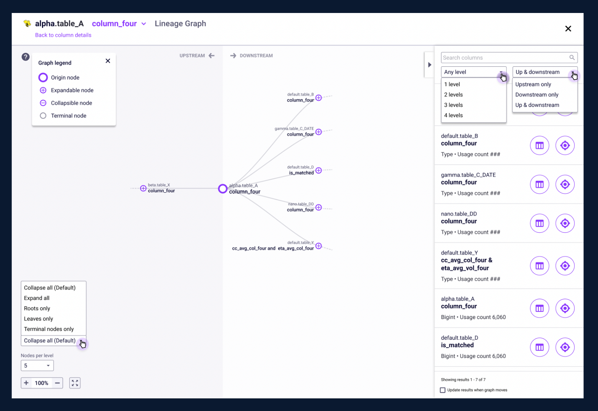Locate nano.table_DD column in graph
Image resolution: width=598 pixels, height=411 pixels.
tap(565, 223)
